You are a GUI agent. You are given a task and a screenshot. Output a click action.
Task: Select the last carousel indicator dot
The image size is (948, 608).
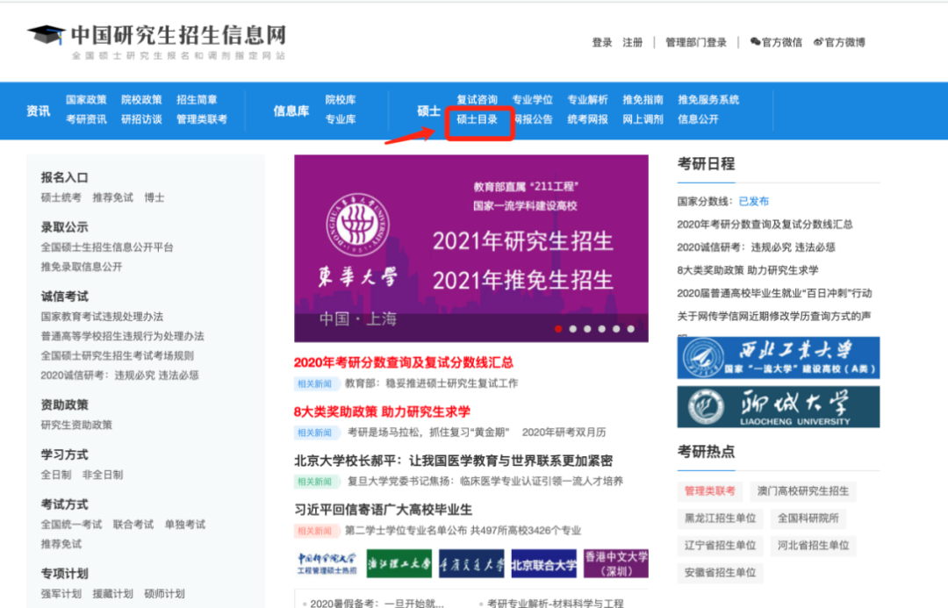(x=629, y=329)
